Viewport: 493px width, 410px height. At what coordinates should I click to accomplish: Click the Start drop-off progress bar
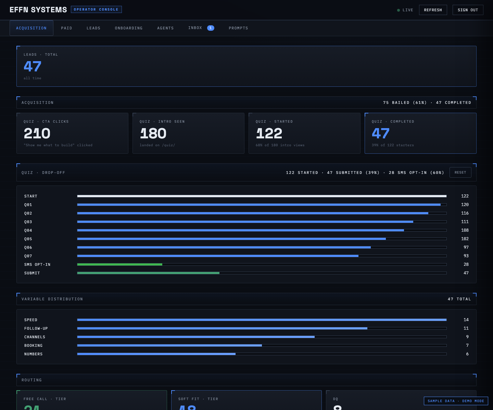[x=262, y=196]
